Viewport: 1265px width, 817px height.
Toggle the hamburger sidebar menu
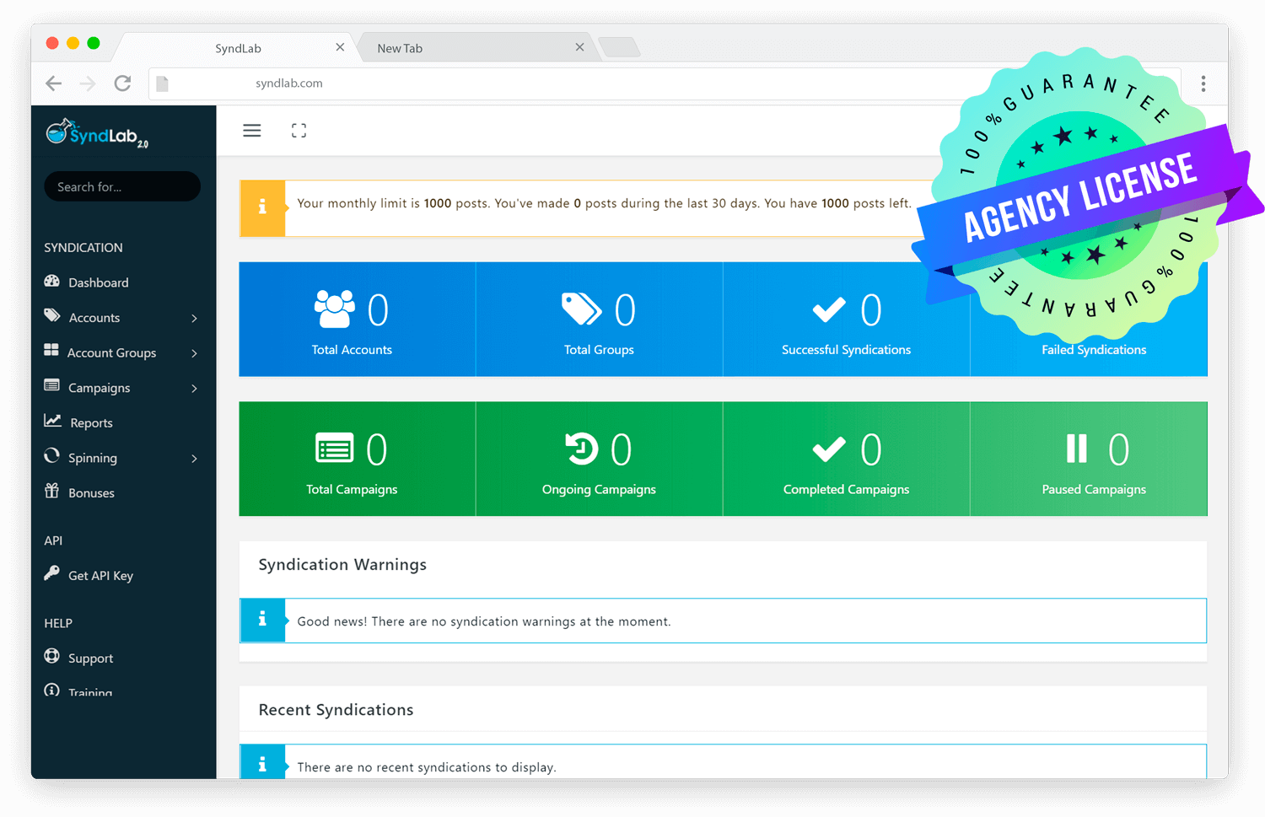(251, 131)
